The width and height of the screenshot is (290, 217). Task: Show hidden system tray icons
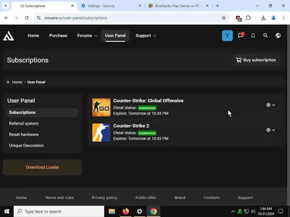(233, 211)
